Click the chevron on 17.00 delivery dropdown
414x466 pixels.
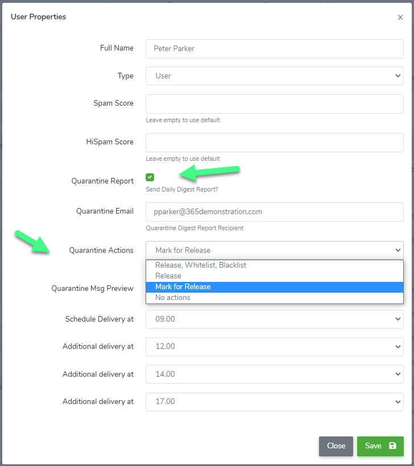[398, 402]
